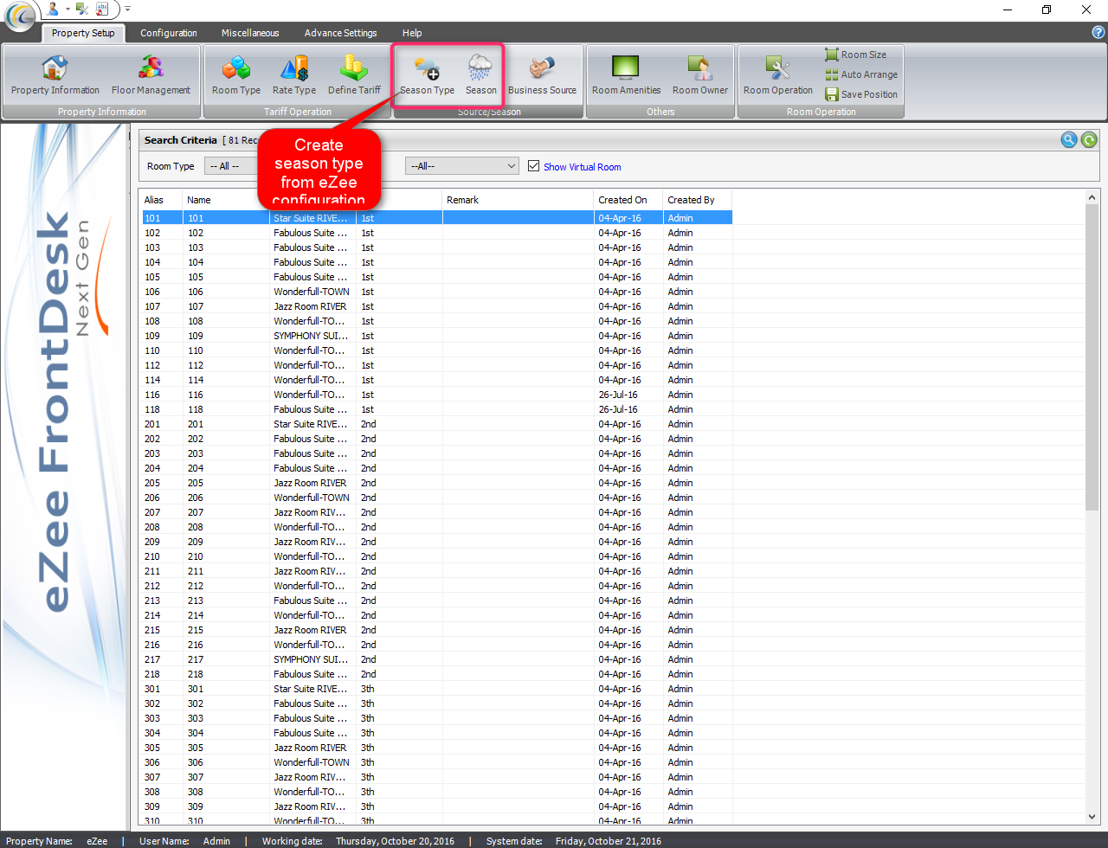Viewport: 1108px width, 848px height.
Task: Sort by Created On column header
Action: pyautogui.click(x=628, y=200)
